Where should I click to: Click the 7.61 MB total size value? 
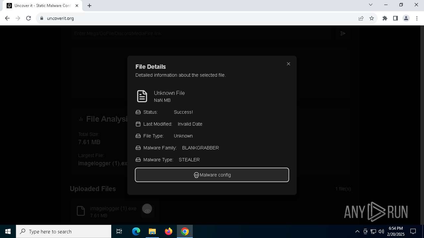coord(89,142)
